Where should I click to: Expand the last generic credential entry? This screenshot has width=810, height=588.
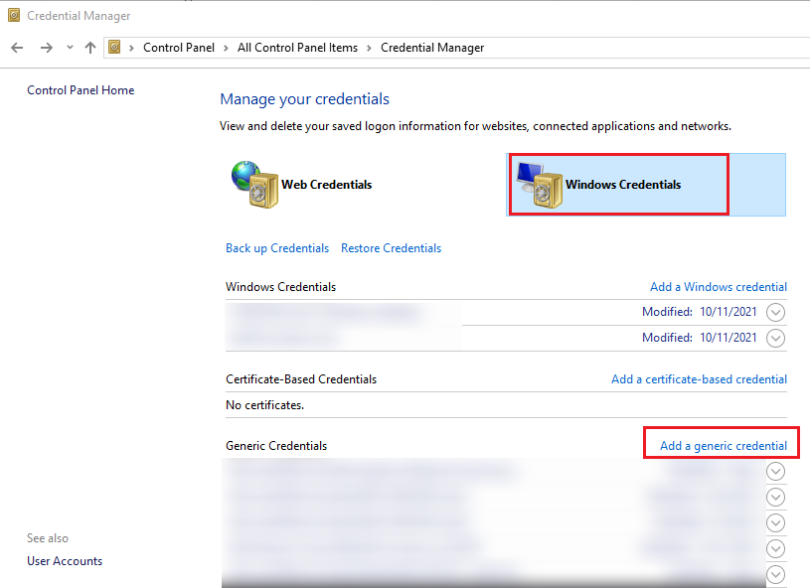coord(775,574)
